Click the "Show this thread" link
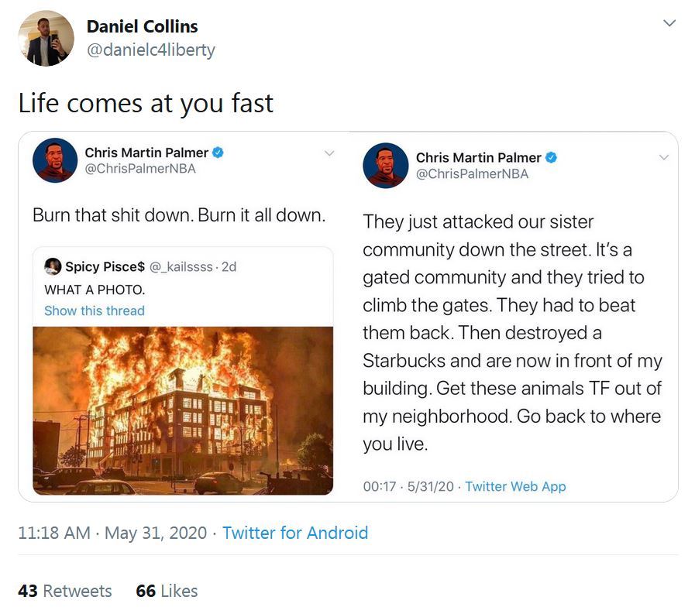The image size is (695, 614). pyautogui.click(x=95, y=310)
